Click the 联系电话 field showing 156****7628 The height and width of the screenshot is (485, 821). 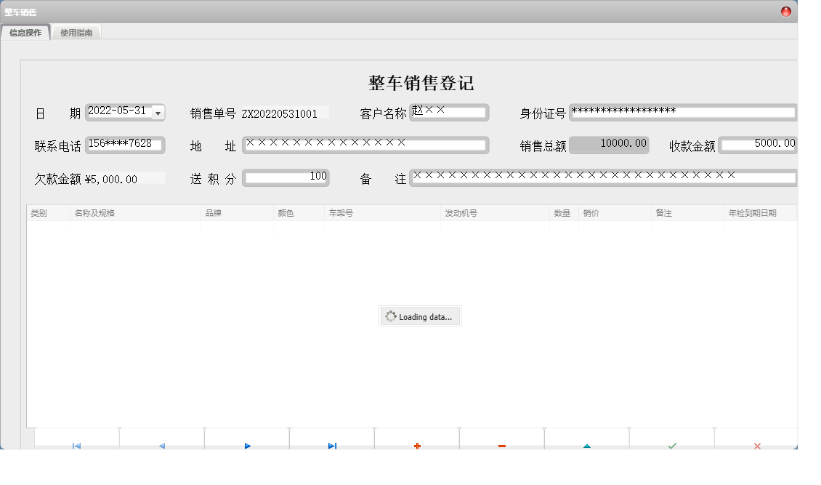click(125, 145)
